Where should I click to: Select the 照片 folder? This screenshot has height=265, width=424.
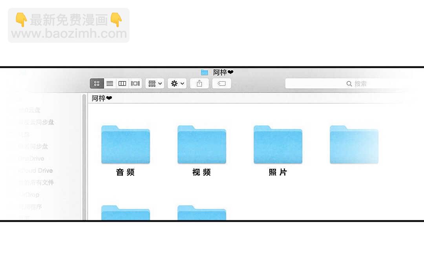pos(278,144)
